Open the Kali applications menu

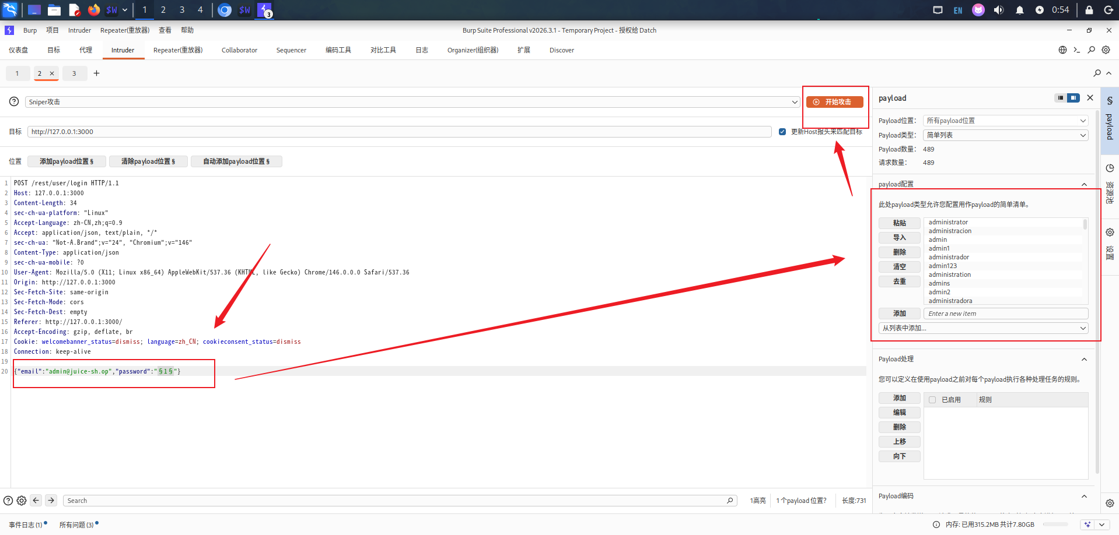click(x=11, y=9)
